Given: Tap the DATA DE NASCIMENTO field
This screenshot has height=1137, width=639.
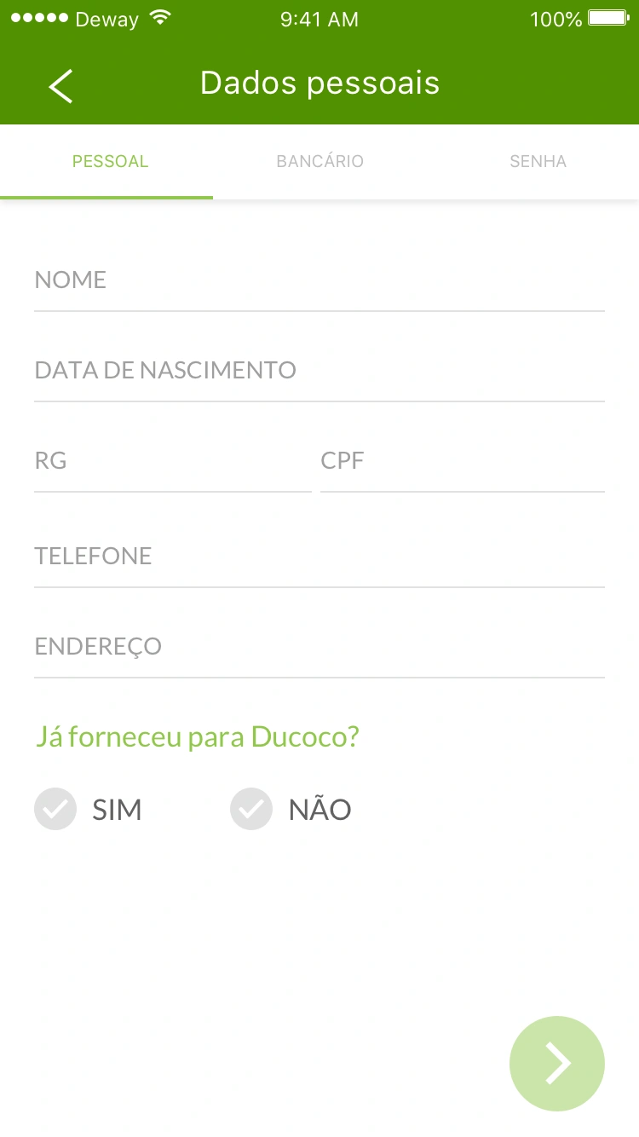Looking at the screenshot, I should tap(319, 372).
